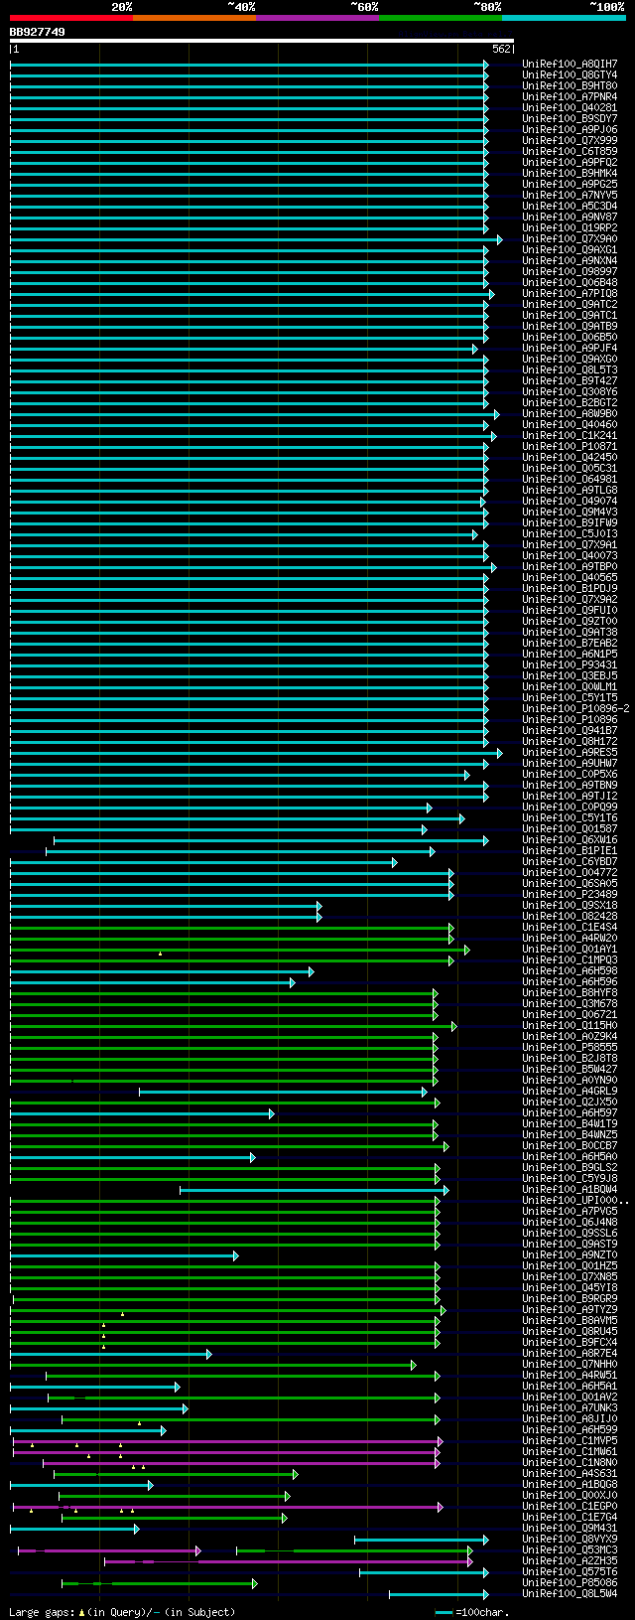Viewport: 635px width, 1620px height.
Task: Select the UniRef100_C1EGP0 label
Action: pyautogui.click(x=570, y=1507)
